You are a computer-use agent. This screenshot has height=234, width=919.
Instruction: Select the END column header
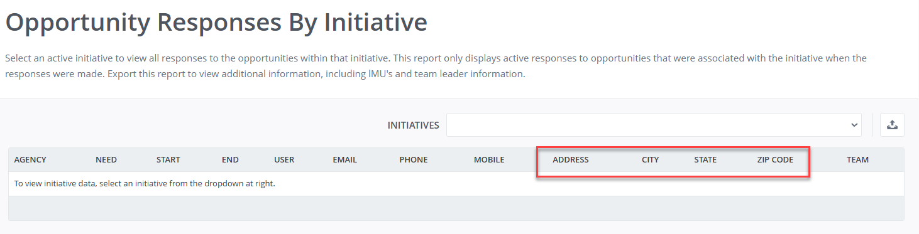click(x=230, y=159)
